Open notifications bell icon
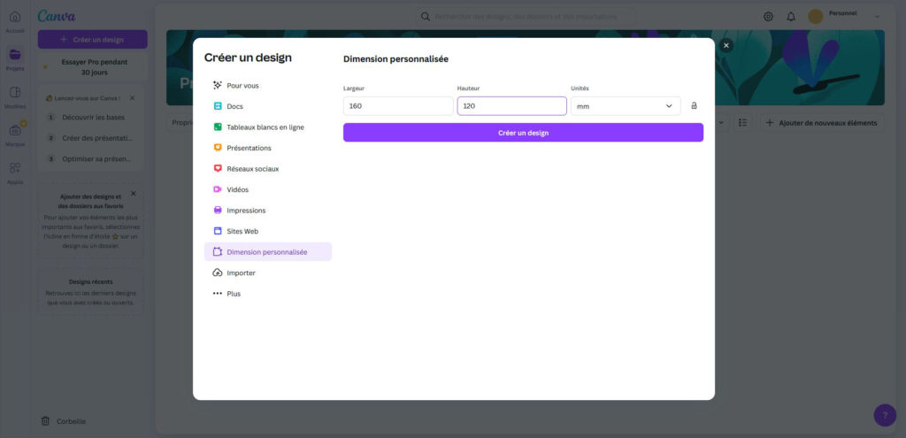Screen dimensions: 906x438 point(791,16)
